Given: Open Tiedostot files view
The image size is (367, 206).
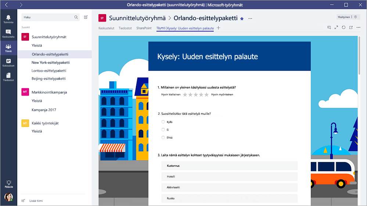Looking at the screenshot, I should tap(8, 77).
